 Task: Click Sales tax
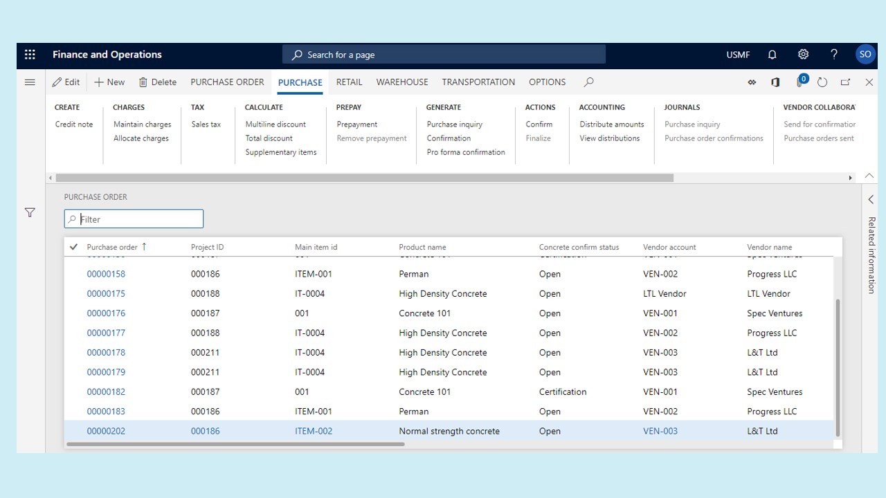pos(206,124)
